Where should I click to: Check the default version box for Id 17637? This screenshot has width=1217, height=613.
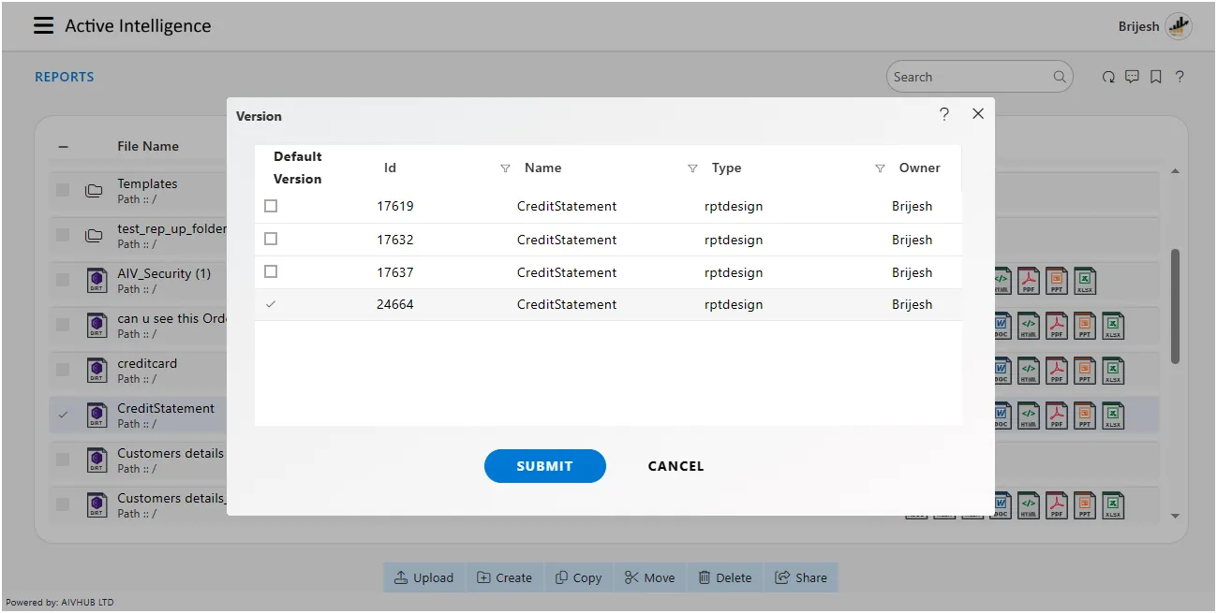click(x=271, y=271)
